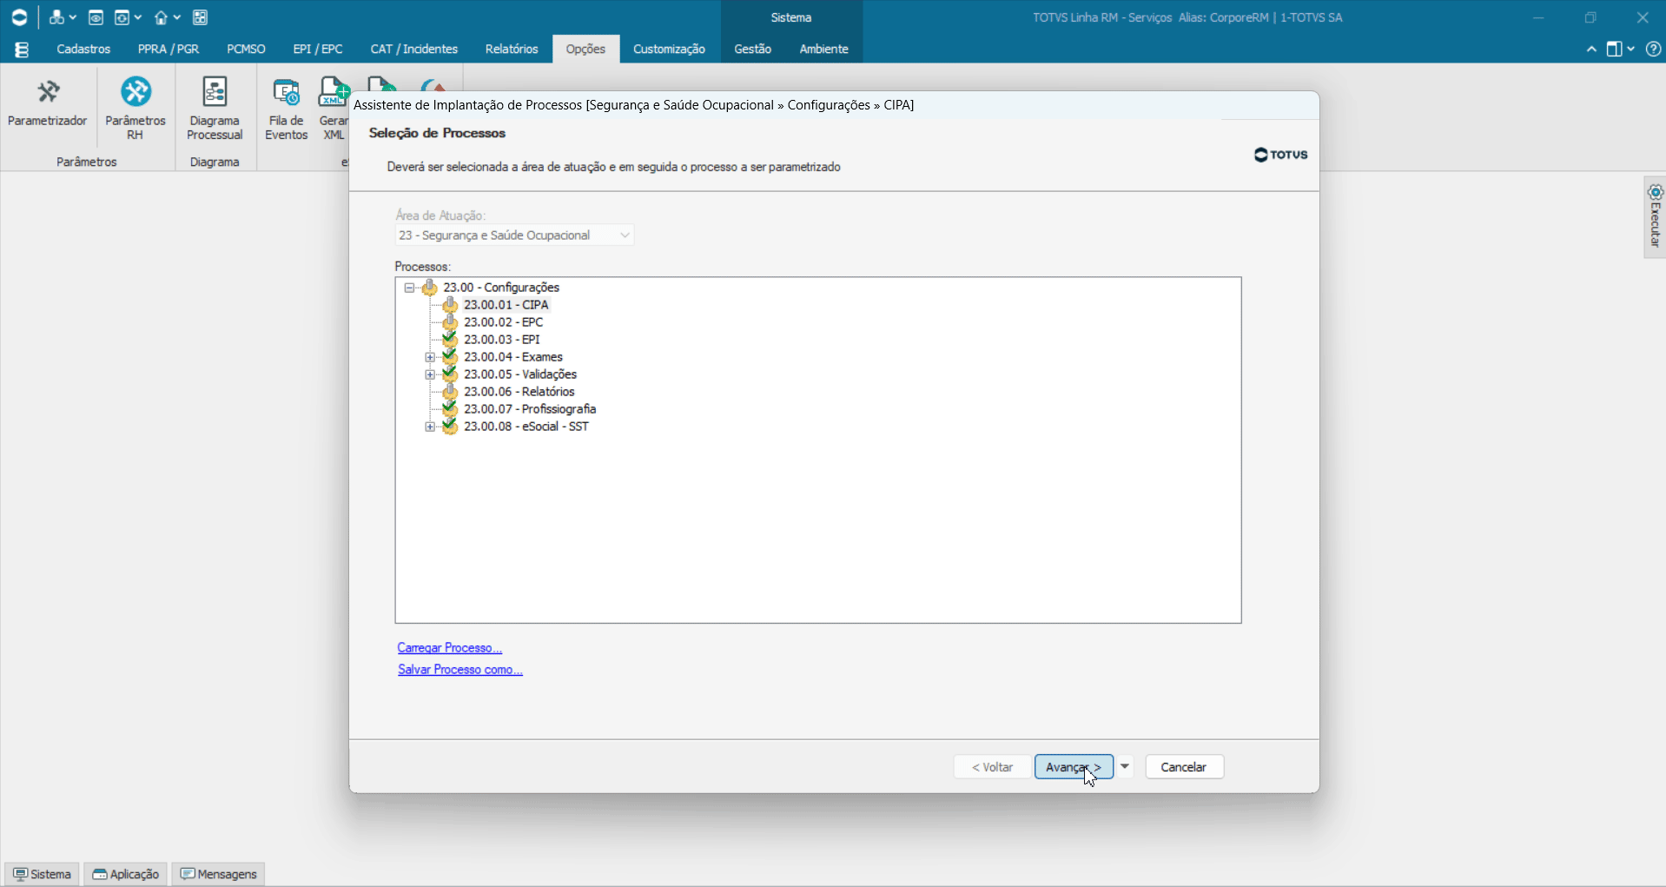Viewport: 1666px width, 887px height.
Task: Click the help question mark icon
Action: (1654, 50)
